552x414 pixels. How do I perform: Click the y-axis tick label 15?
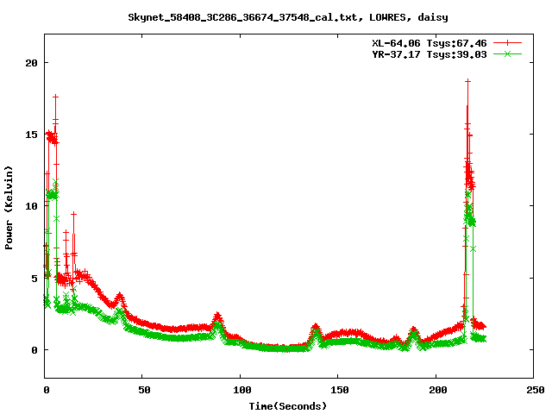point(31,135)
